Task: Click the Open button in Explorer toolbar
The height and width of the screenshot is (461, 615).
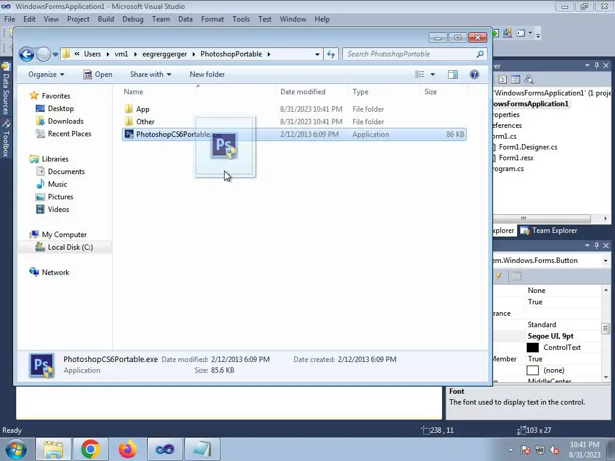Action: (98, 74)
